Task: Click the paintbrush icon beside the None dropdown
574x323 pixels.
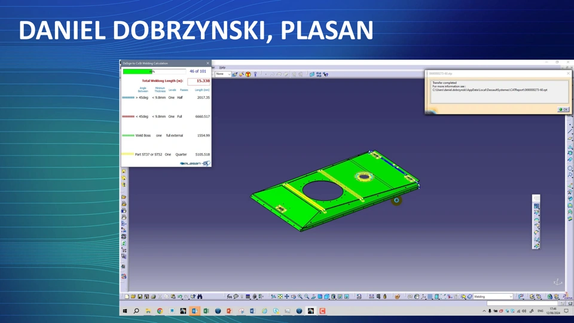Action: click(x=234, y=74)
